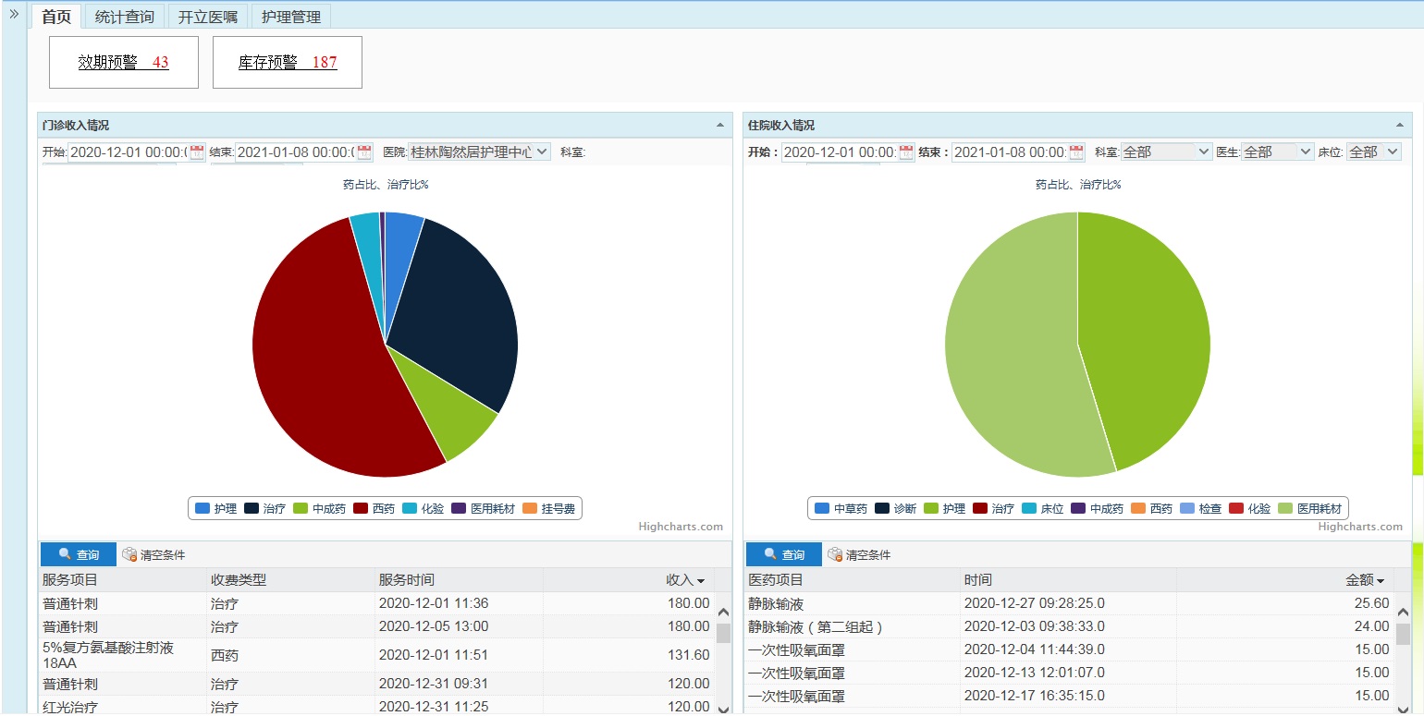Switch to the 统计查询 tab
This screenshot has height=716, width=1424.
point(125,17)
